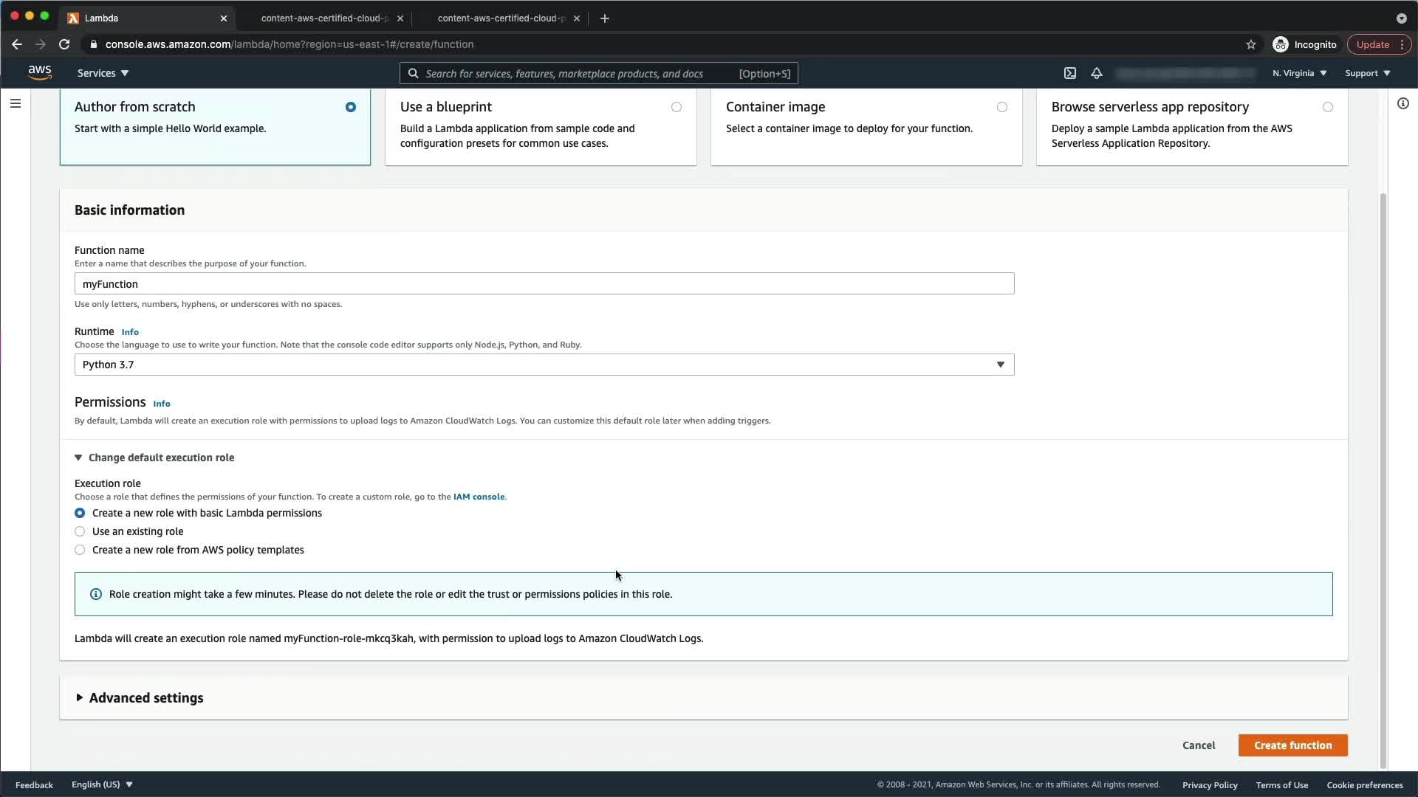The width and height of the screenshot is (1418, 797).
Task: Open the info panel icon at right
Action: click(x=1402, y=103)
